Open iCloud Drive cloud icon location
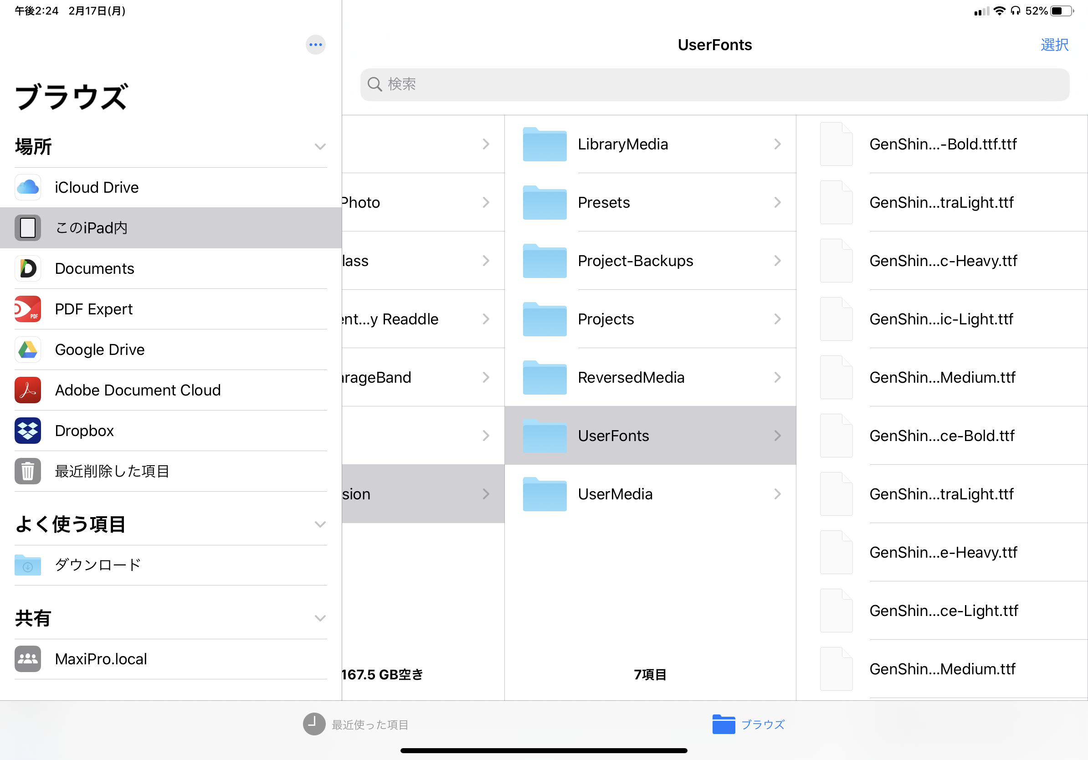Screen dimensions: 1088x760 (x=27, y=188)
